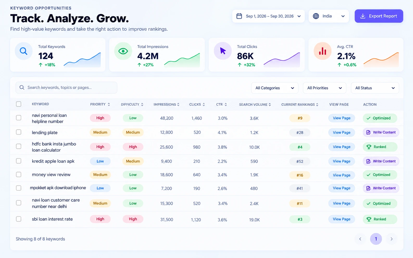
Task: Expand the All Status filter
Action: (375, 88)
